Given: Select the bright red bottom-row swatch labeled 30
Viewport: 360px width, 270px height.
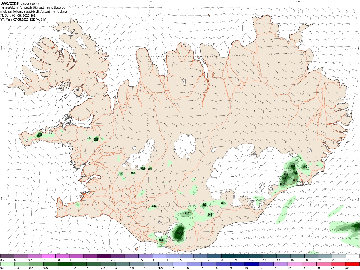Looking at the screenshot, I should coord(353,264).
